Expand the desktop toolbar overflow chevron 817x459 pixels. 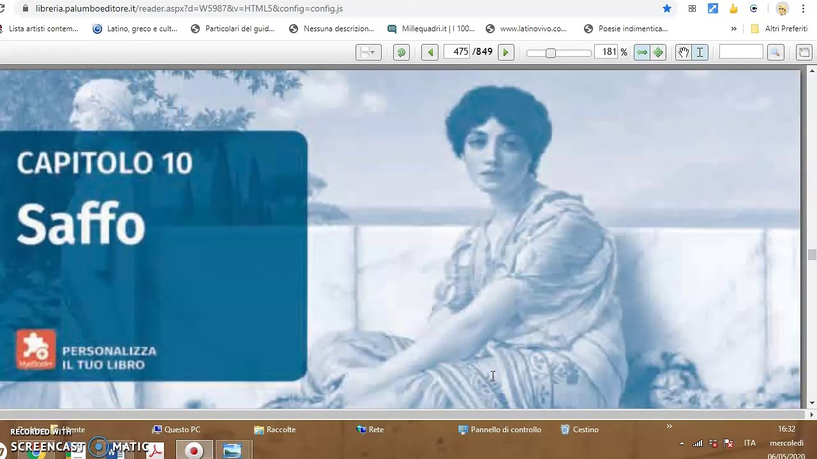[x=669, y=426]
